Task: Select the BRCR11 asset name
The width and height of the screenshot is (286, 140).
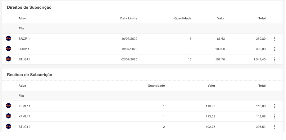Action: coord(25,39)
